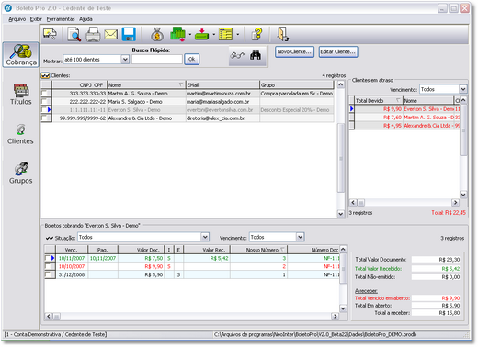This screenshot has width=478, height=347.
Task: Expand the boletos Vencimento 'Todos' dropdown
Action: click(x=300, y=237)
